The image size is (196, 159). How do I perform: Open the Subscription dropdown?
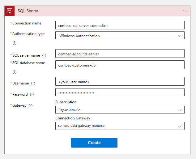click(180, 110)
